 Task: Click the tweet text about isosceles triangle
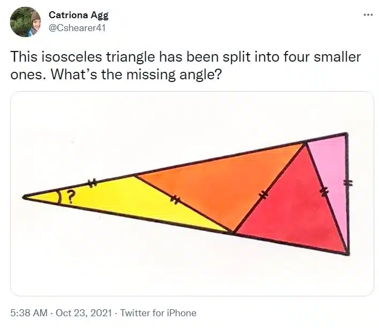(x=185, y=65)
